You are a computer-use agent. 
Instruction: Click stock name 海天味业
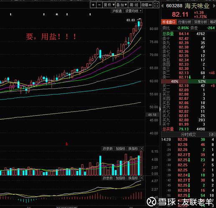click(x=197, y=6)
